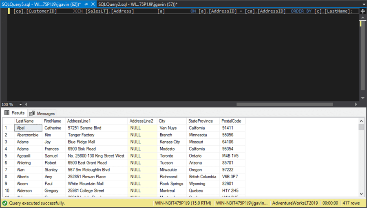Viewport: 367px width, 208px height.
Task: Click postal code 'M4B 1V5' cell
Action: coord(232,155)
